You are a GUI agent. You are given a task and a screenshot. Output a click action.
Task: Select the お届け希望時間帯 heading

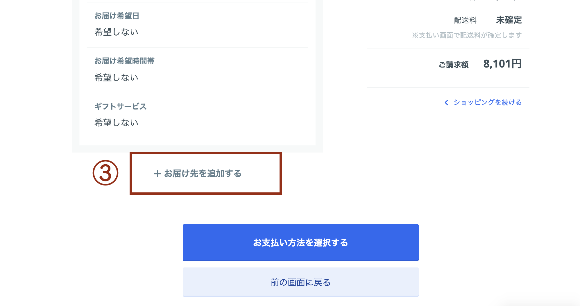124,61
